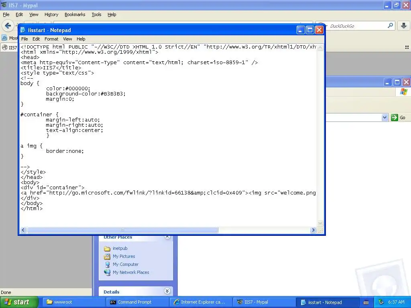Open Mypal Help menu
This screenshot has height=308, width=411.
(112, 14)
